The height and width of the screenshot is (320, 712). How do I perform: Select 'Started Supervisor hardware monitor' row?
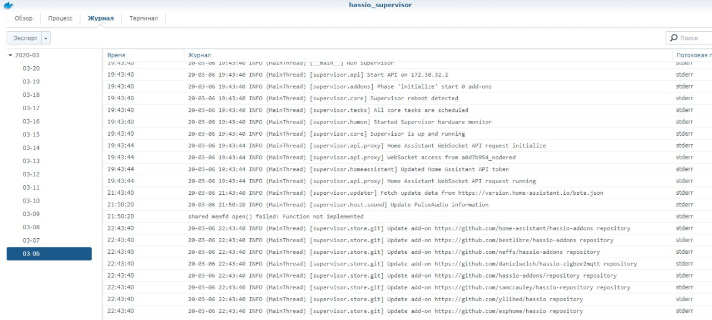407,122
